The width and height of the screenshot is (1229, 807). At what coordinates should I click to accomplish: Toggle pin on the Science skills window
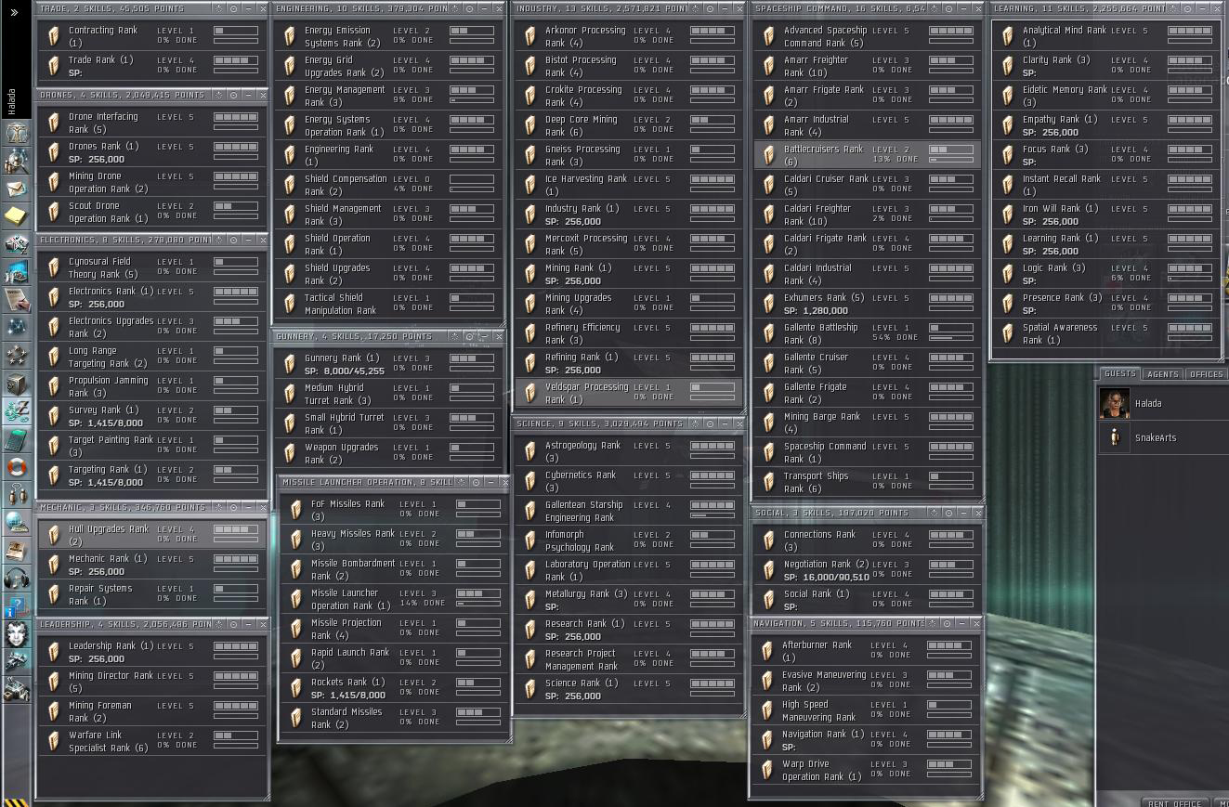[696, 423]
